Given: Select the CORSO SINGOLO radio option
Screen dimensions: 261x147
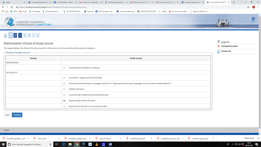Looking at the screenshot, I should [x=64, y=89].
